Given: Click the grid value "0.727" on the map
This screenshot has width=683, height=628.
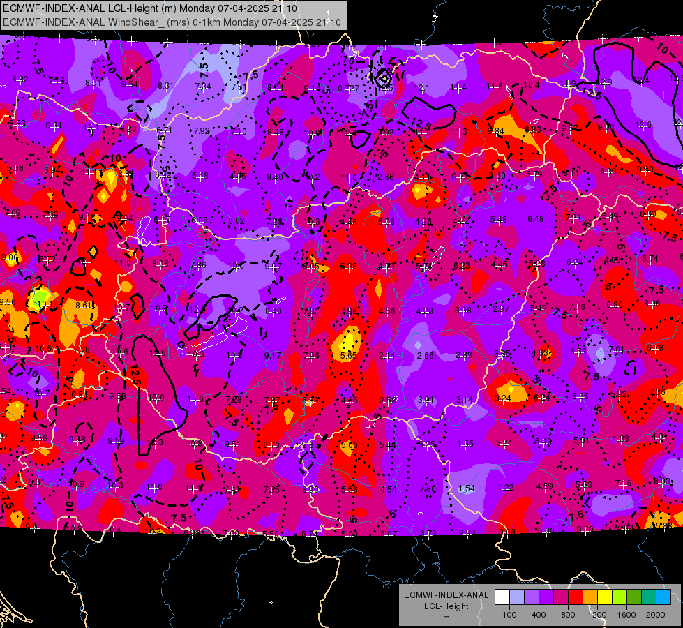Looking at the screenshot, I should [x=348, y=89].
